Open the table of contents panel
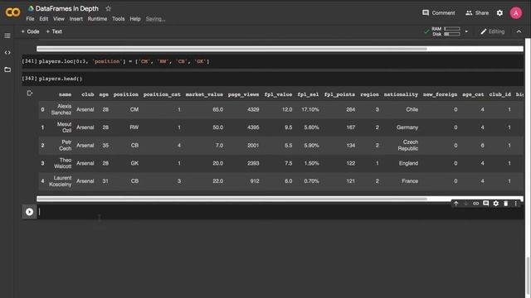 tap(7, 36)
